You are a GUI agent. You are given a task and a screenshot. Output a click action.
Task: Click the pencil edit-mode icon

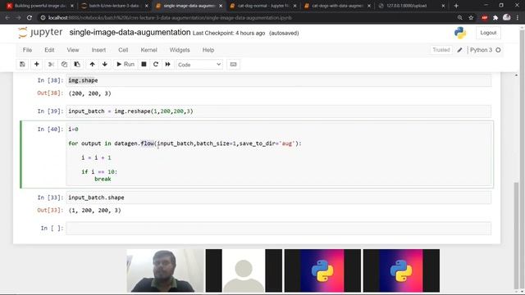point(459,50)
